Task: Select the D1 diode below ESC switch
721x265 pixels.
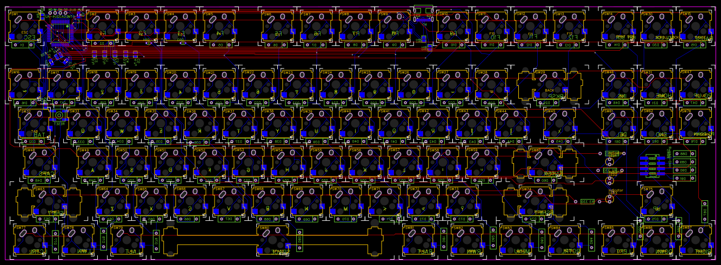Action: (x=23, y=45)
